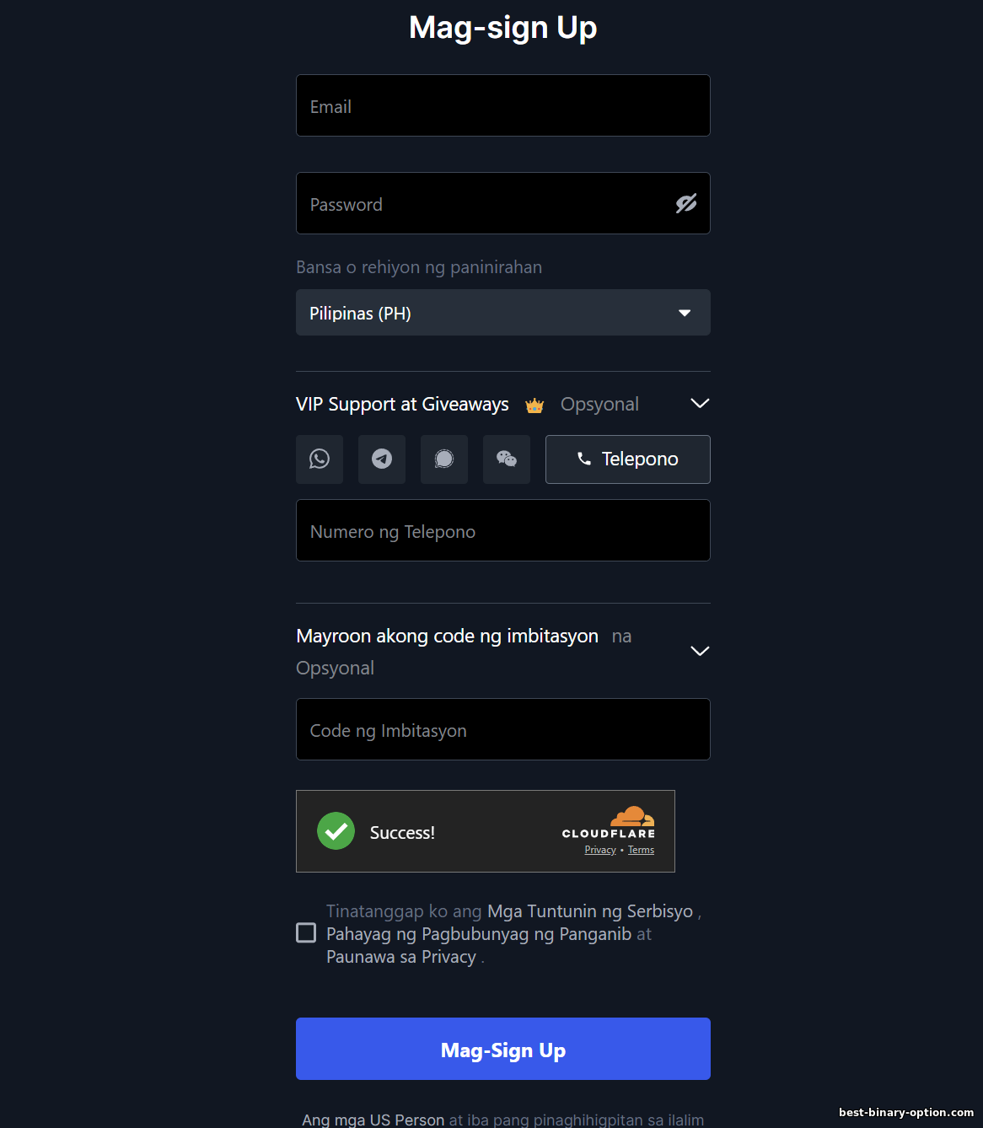The image size is (983, 1128).
Task: Open the Cloudflare Privacy link
Action: click(x=600, y=850)
